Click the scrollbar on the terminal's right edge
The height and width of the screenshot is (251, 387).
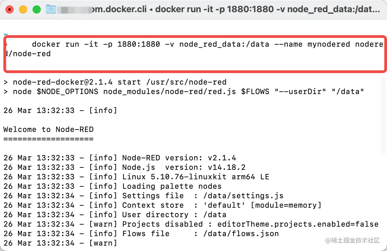(384, 116)
